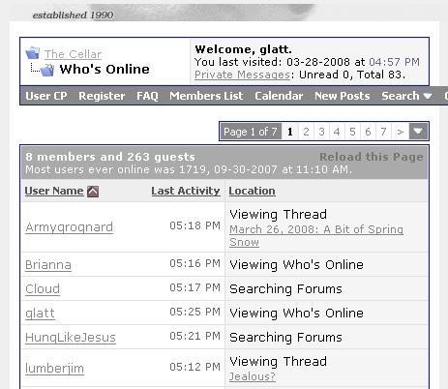The image size is (448, 389).
Task: Reload this Page link
Action: coord(372,157)
